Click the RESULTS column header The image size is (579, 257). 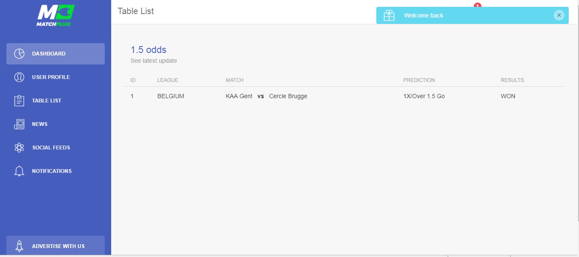[512, 80]
